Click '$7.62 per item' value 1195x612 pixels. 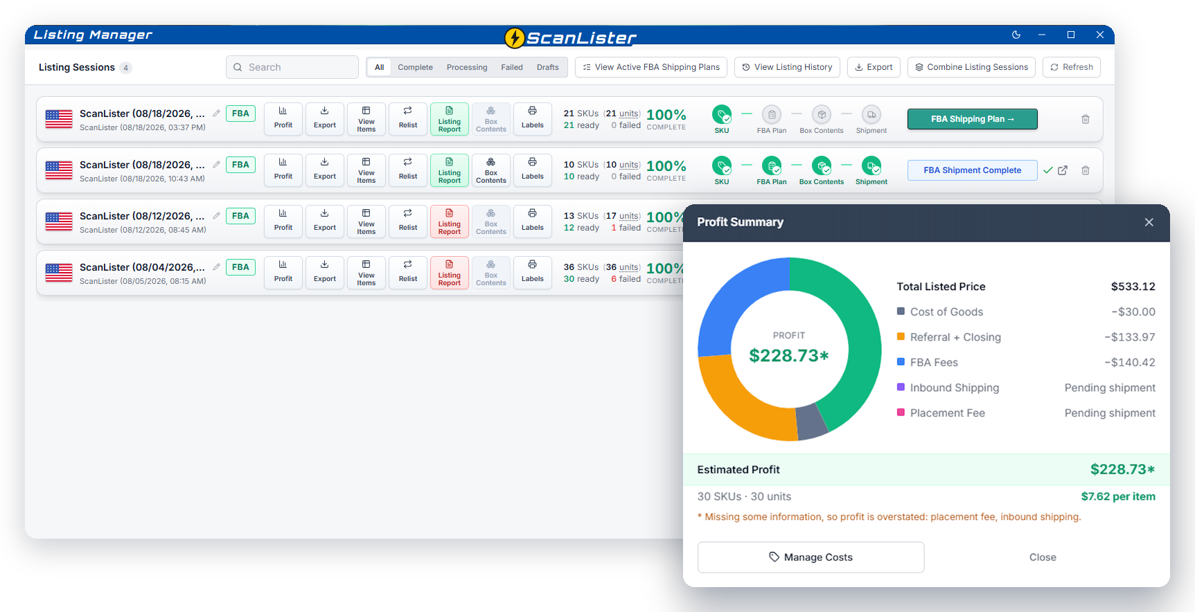click(1118, 496)
